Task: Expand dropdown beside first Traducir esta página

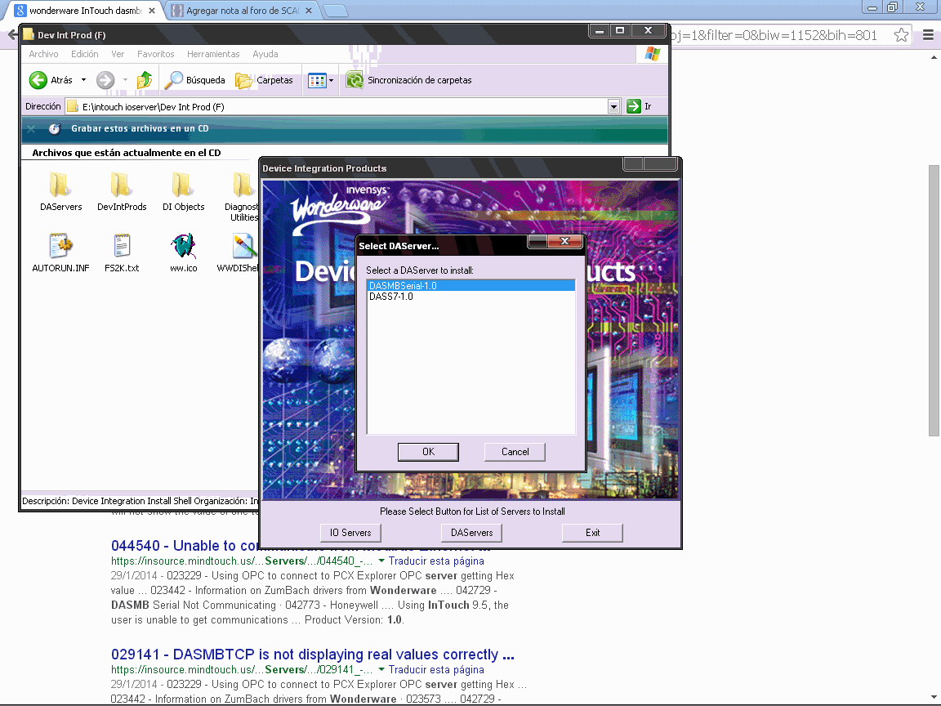Action: click(x=381, y=561)
